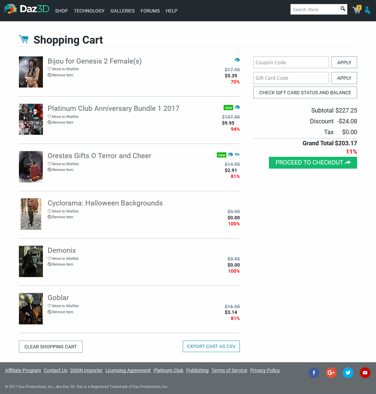Click the Platinum Club Bundle thumbnail
The height and width of the screenshot is (394, 376).
[x=31, y=119]
